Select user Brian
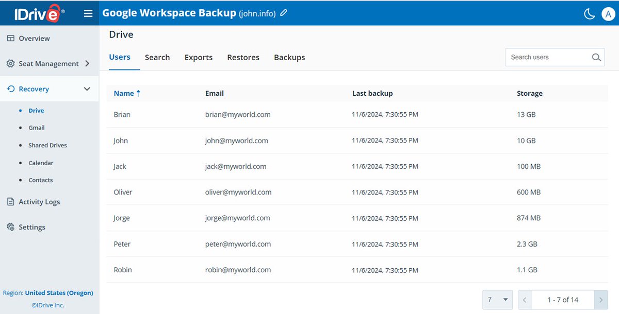The width and height of the screenshot is (619, 314). [122, 114]
